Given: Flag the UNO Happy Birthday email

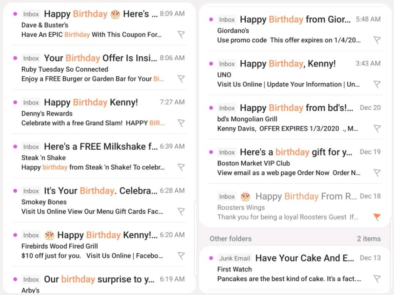Looking at the screenshot, I should [377, 84].
